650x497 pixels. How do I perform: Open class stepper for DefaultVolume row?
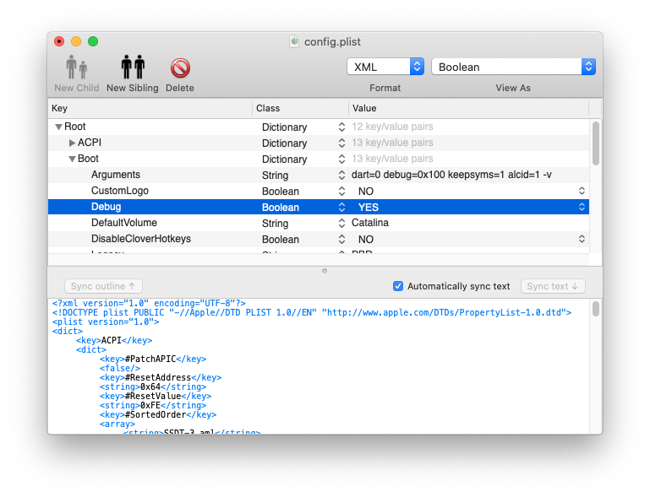341,224
